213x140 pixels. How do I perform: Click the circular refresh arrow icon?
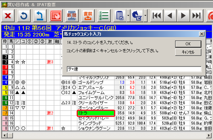tap(24, 16)
